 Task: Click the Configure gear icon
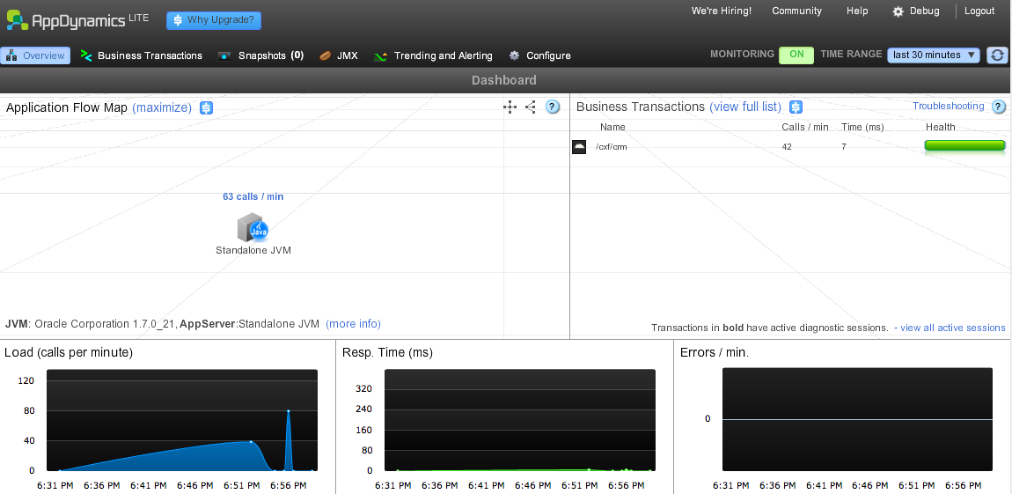point(515,55)
